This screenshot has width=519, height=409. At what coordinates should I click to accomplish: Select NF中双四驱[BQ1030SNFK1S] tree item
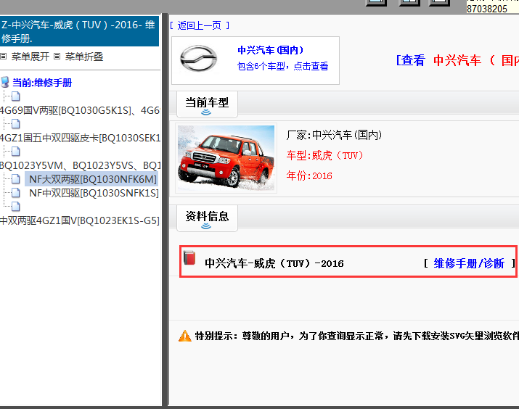click(94, 193)
